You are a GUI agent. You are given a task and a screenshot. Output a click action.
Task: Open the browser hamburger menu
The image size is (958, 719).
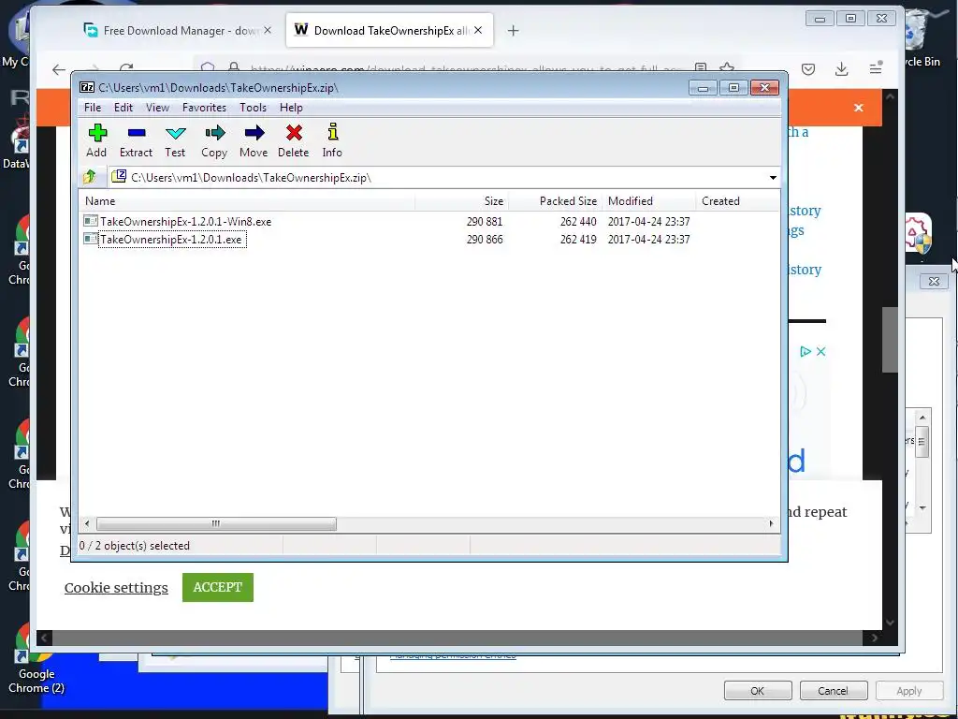pyautogui.click(x=876, y=67)
